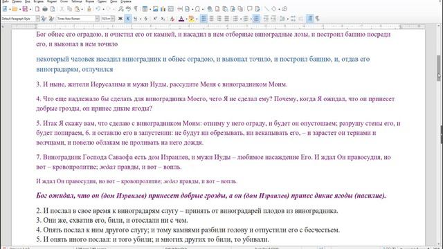
Task: Click the Save document icon
Action: (25, 9)
